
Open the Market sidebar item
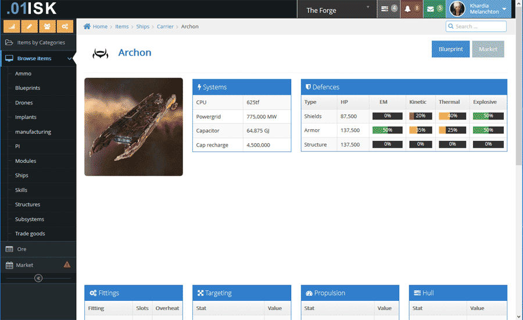[38, 265]
